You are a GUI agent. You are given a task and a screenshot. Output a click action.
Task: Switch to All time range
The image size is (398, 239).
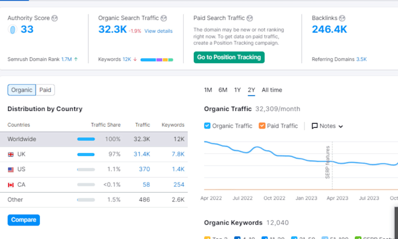[272, 90]
